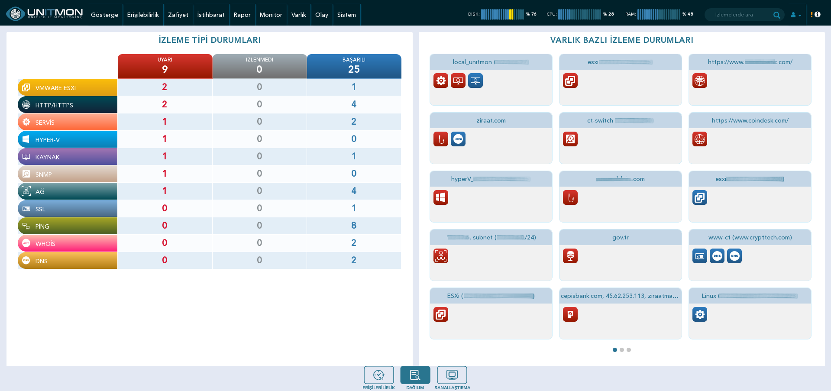Open the Sistem menu
The width and height of the screenshot is (831, 391).
point(346,15)
